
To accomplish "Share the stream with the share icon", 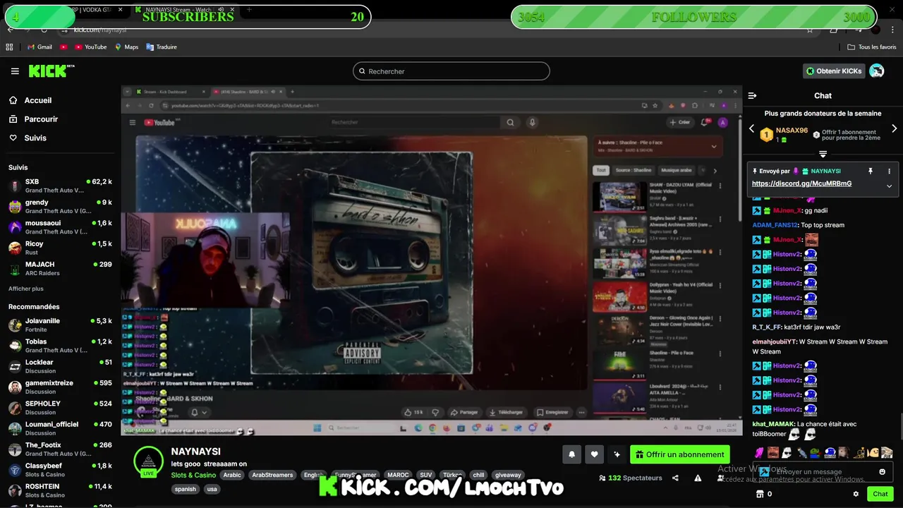I will pos(675,478).
